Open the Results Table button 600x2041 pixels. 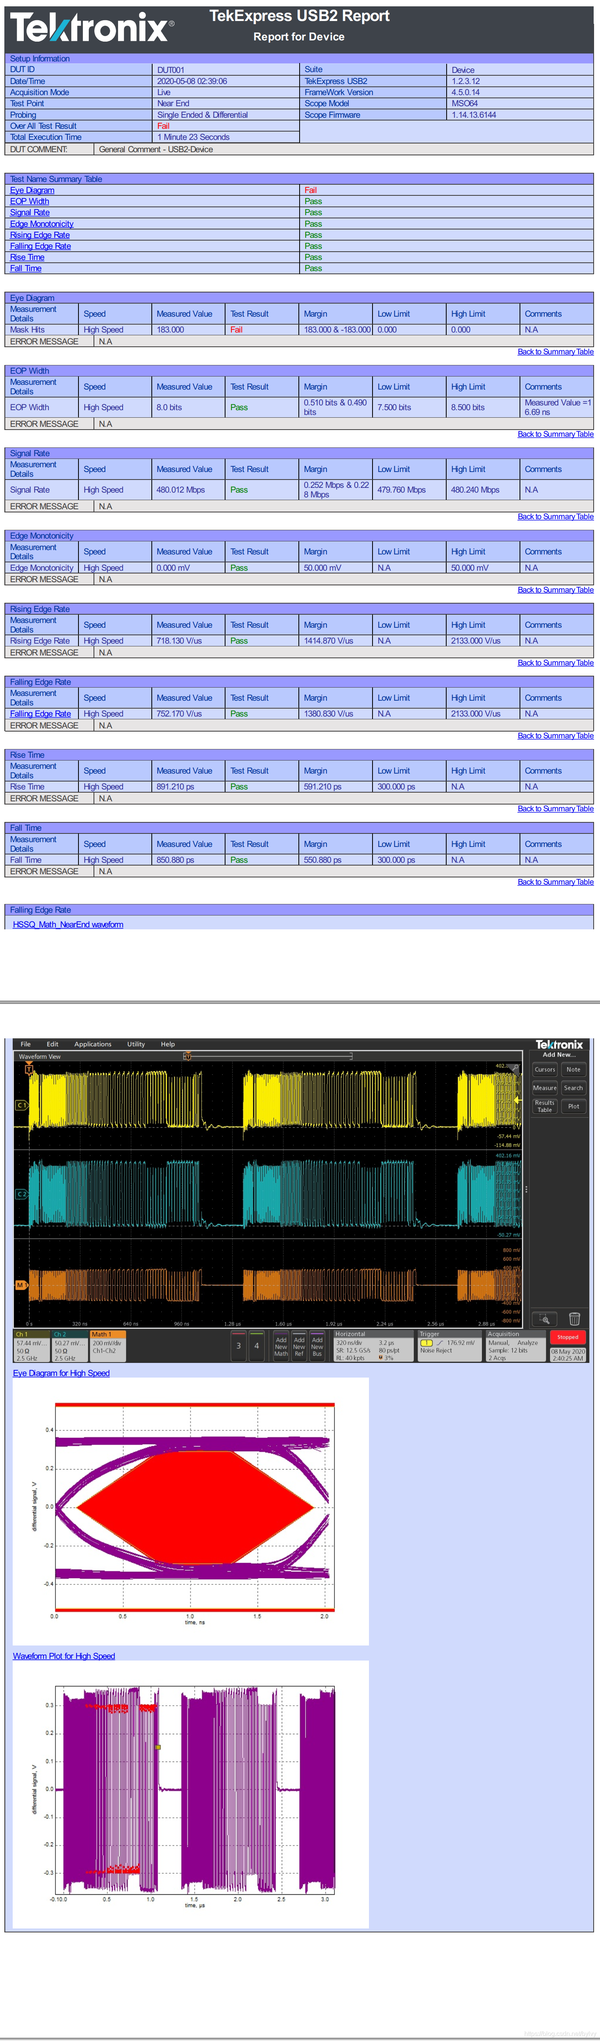pos(545,1107)
